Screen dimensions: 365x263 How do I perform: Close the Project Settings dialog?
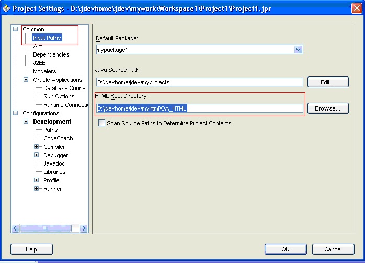357,8
